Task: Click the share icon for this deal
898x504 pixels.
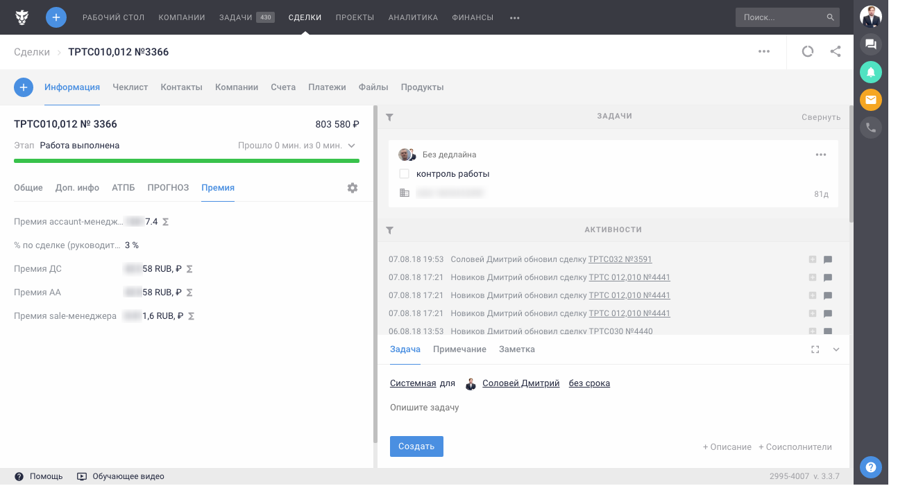Action: tap(836, 51)
